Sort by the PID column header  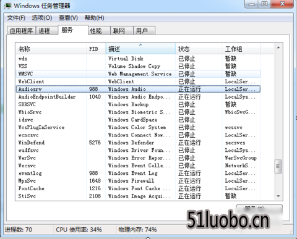point(96,49)
